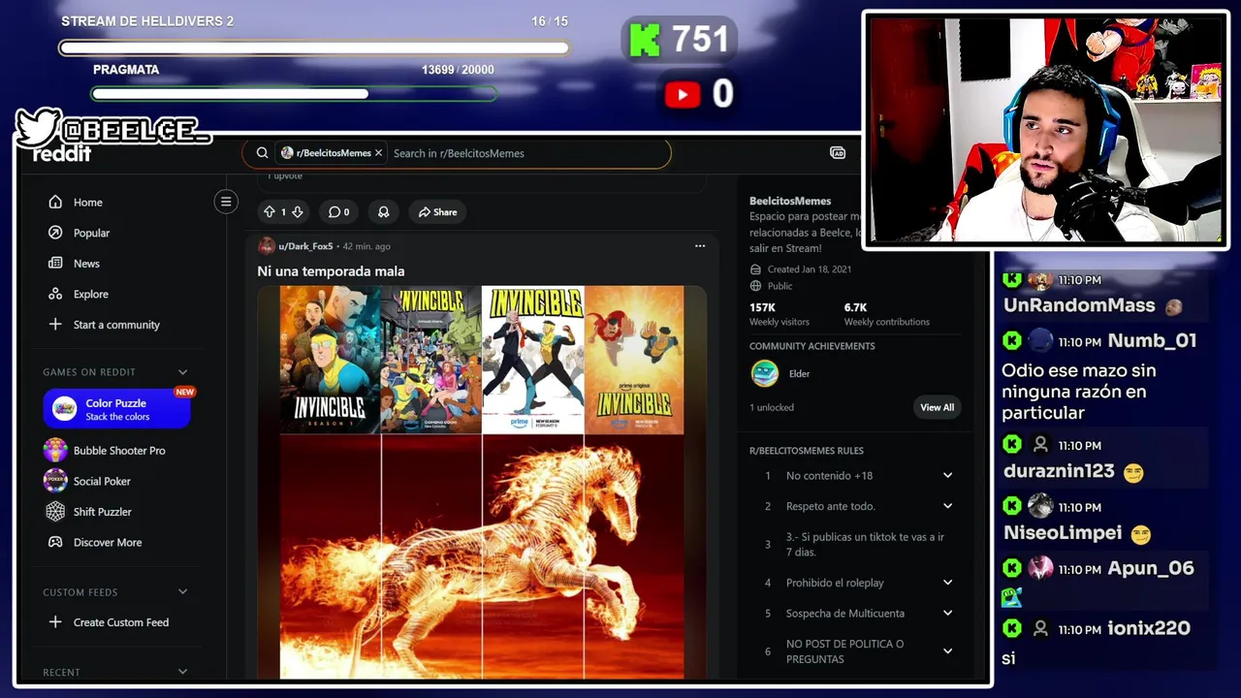Click the award icon button
This screenshot has width=1241, height=698.
pos(384,211)
